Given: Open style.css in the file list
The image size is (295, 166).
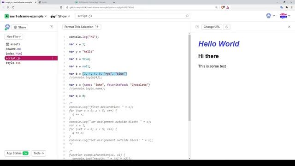Looking at the screenshot, I should 13,63.
